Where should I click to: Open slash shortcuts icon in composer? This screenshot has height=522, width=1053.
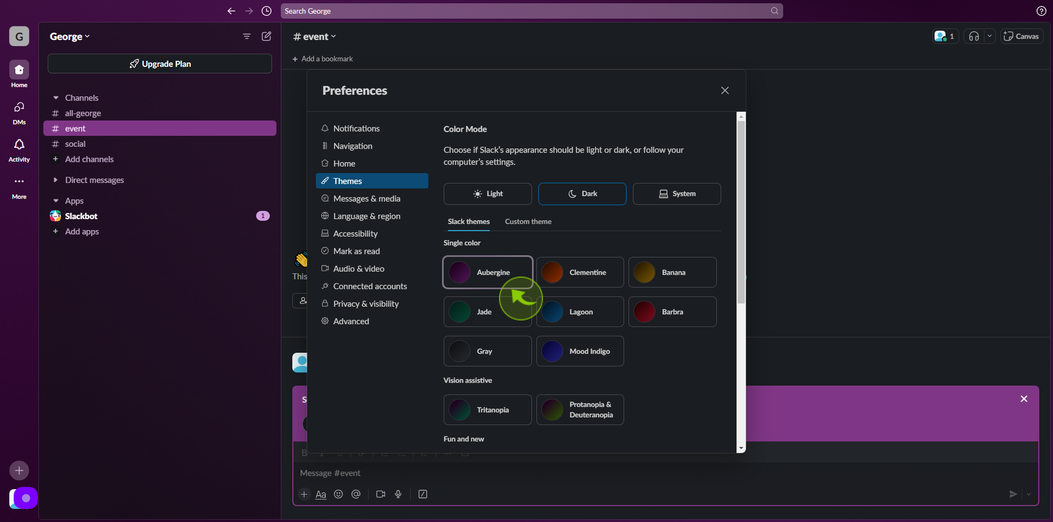(x=423, y=494)
